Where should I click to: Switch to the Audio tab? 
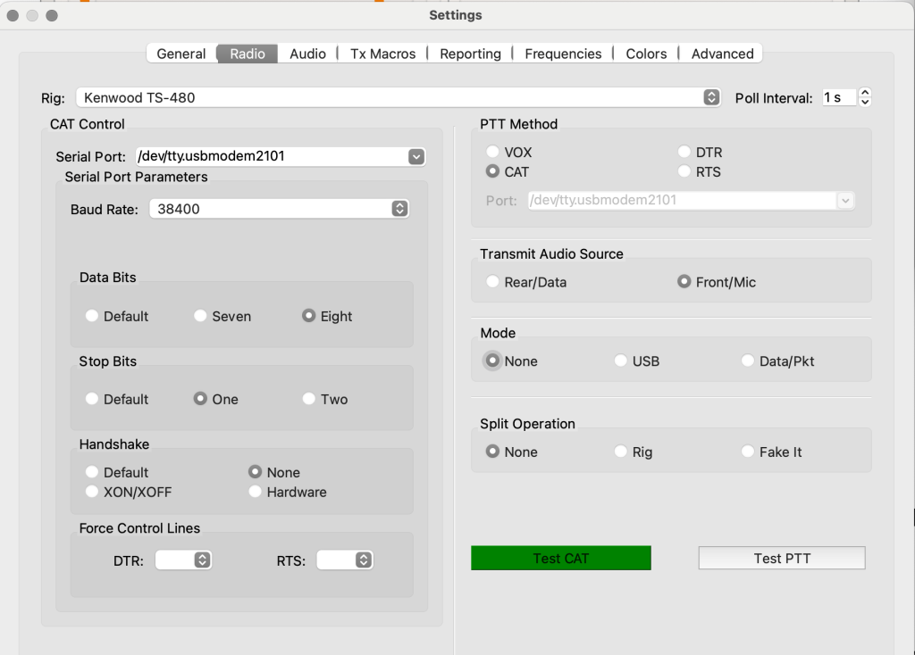pos(307,54)
